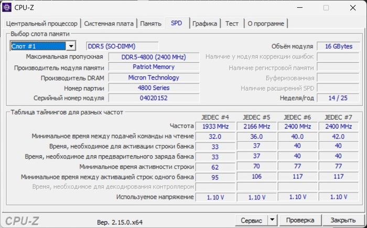Open the Графика tab

pyautogui.click(x=204, y=24)
